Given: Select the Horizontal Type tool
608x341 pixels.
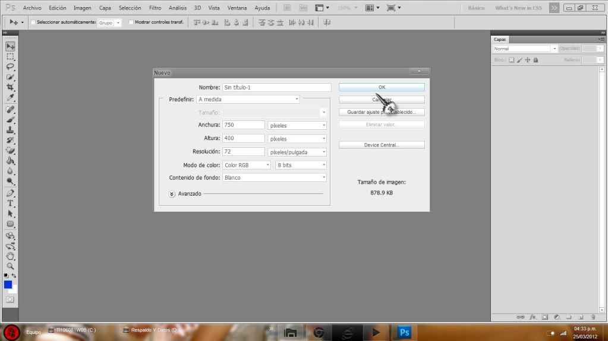Looking at the screenshot, I should pos(10,203).
